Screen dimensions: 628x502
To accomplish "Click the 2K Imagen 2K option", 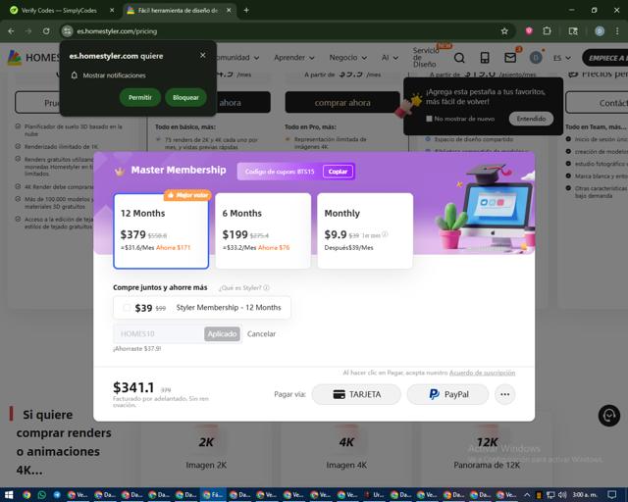I will (x=206, y=452).
